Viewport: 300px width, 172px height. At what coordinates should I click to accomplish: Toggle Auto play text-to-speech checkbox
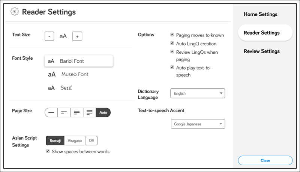click(172, 68)
